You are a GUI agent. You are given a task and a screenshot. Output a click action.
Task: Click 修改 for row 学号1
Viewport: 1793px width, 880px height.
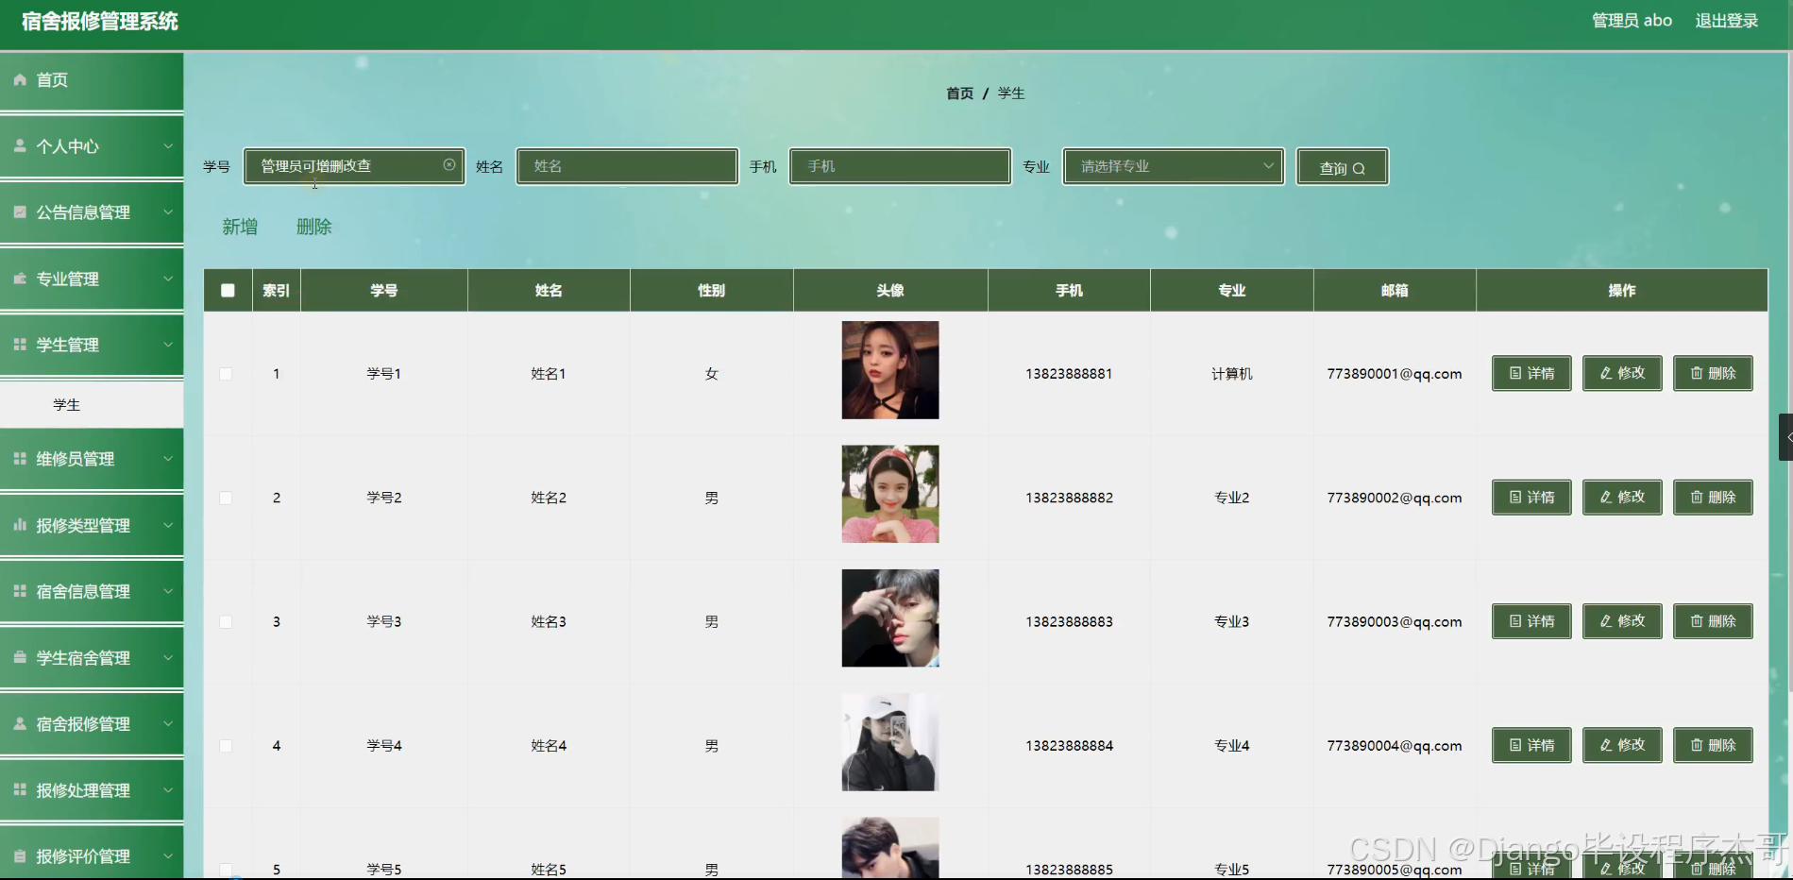(1622, 373)
